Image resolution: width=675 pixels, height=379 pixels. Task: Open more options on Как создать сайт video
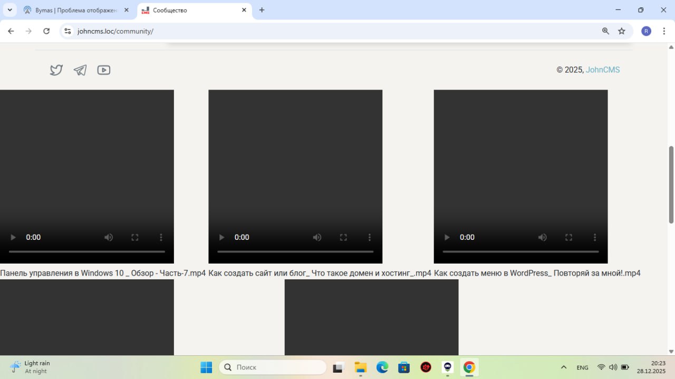369,237
